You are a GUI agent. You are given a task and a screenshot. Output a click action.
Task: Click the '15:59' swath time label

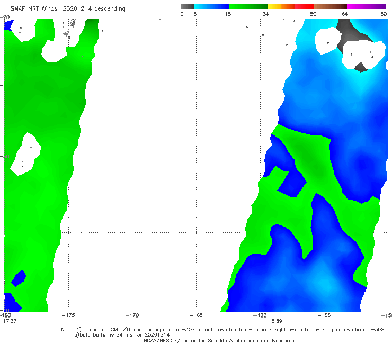pyautogui.click(x=275, y=321)
